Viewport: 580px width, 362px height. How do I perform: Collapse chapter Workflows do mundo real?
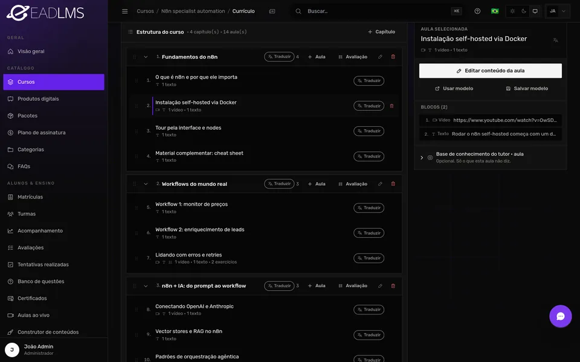146,184
